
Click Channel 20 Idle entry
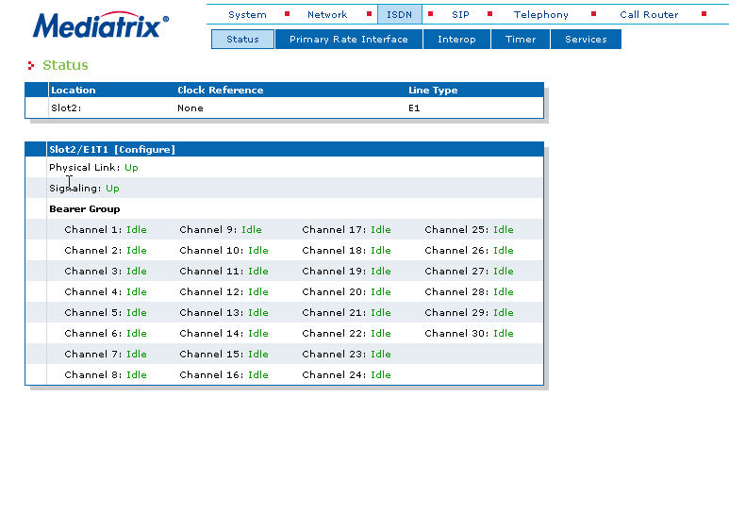pyautogui.click(x=346, y=292)
